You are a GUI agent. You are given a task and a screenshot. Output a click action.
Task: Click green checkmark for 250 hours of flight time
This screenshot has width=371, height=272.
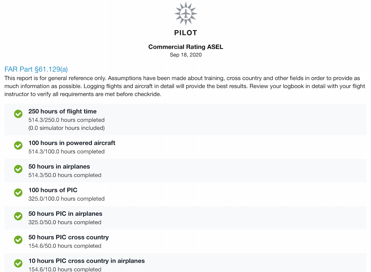pyautogui.click(x=18, y=114)
